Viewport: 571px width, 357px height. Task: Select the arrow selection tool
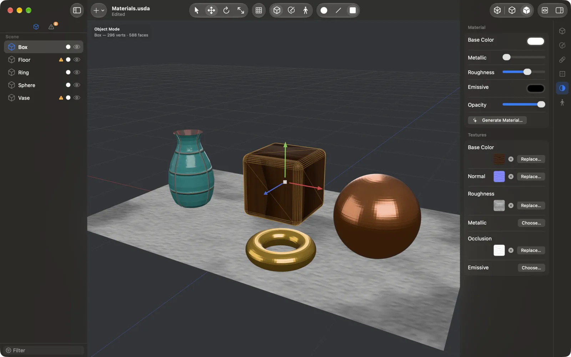197,10
